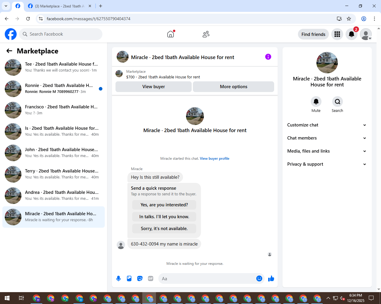Click the View buyer button

[154, 87]
